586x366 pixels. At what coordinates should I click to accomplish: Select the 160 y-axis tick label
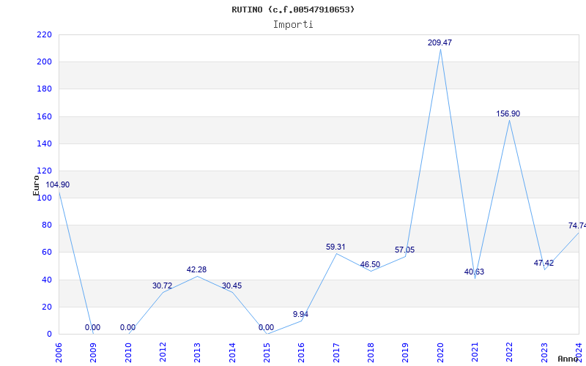(x=44, y=116)
